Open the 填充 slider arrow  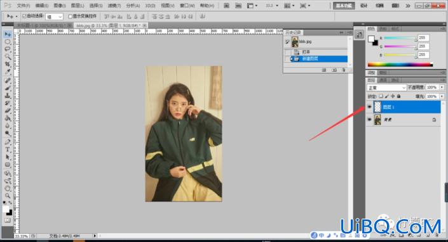pos(442,96)
